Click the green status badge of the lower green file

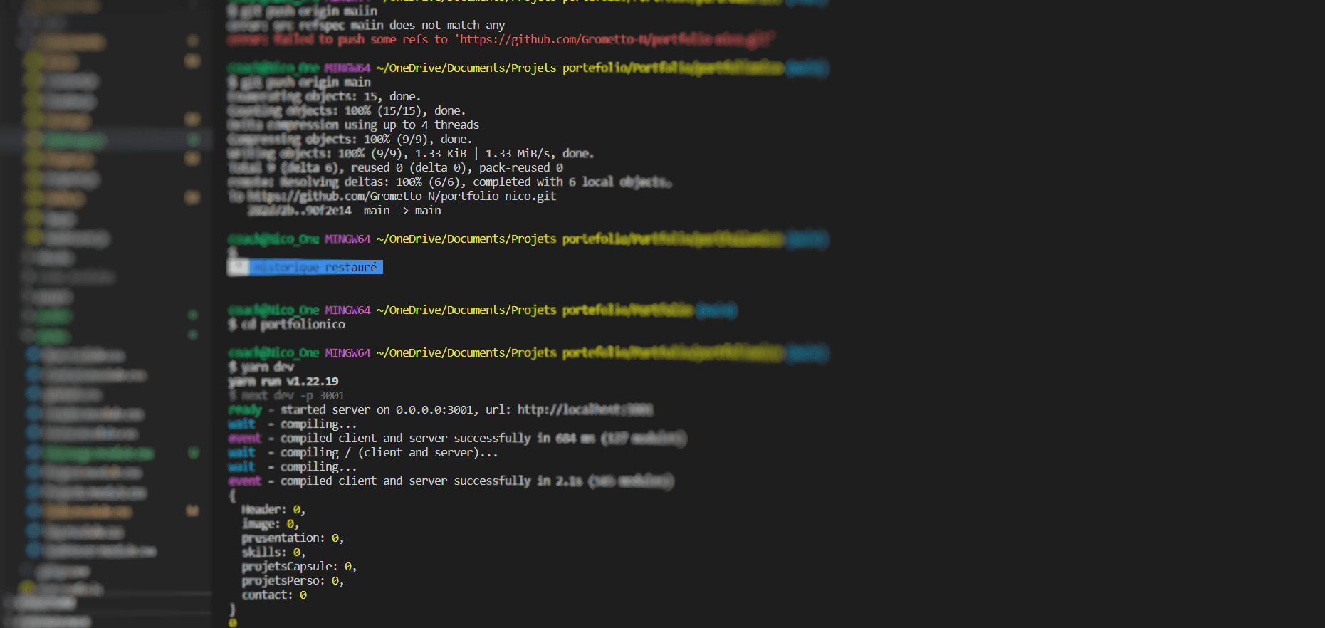192,453
